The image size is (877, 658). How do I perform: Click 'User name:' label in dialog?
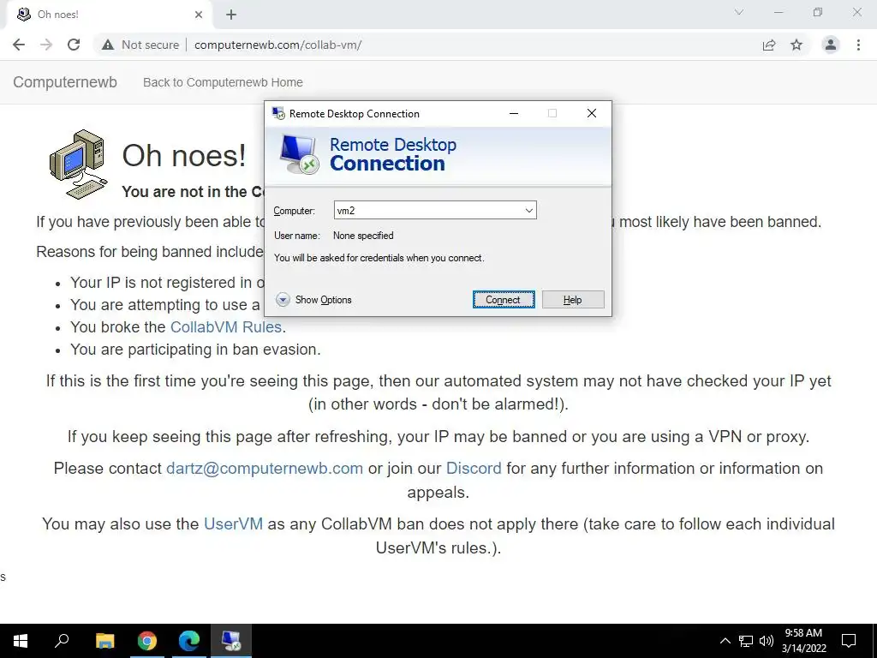coord(297,236)
